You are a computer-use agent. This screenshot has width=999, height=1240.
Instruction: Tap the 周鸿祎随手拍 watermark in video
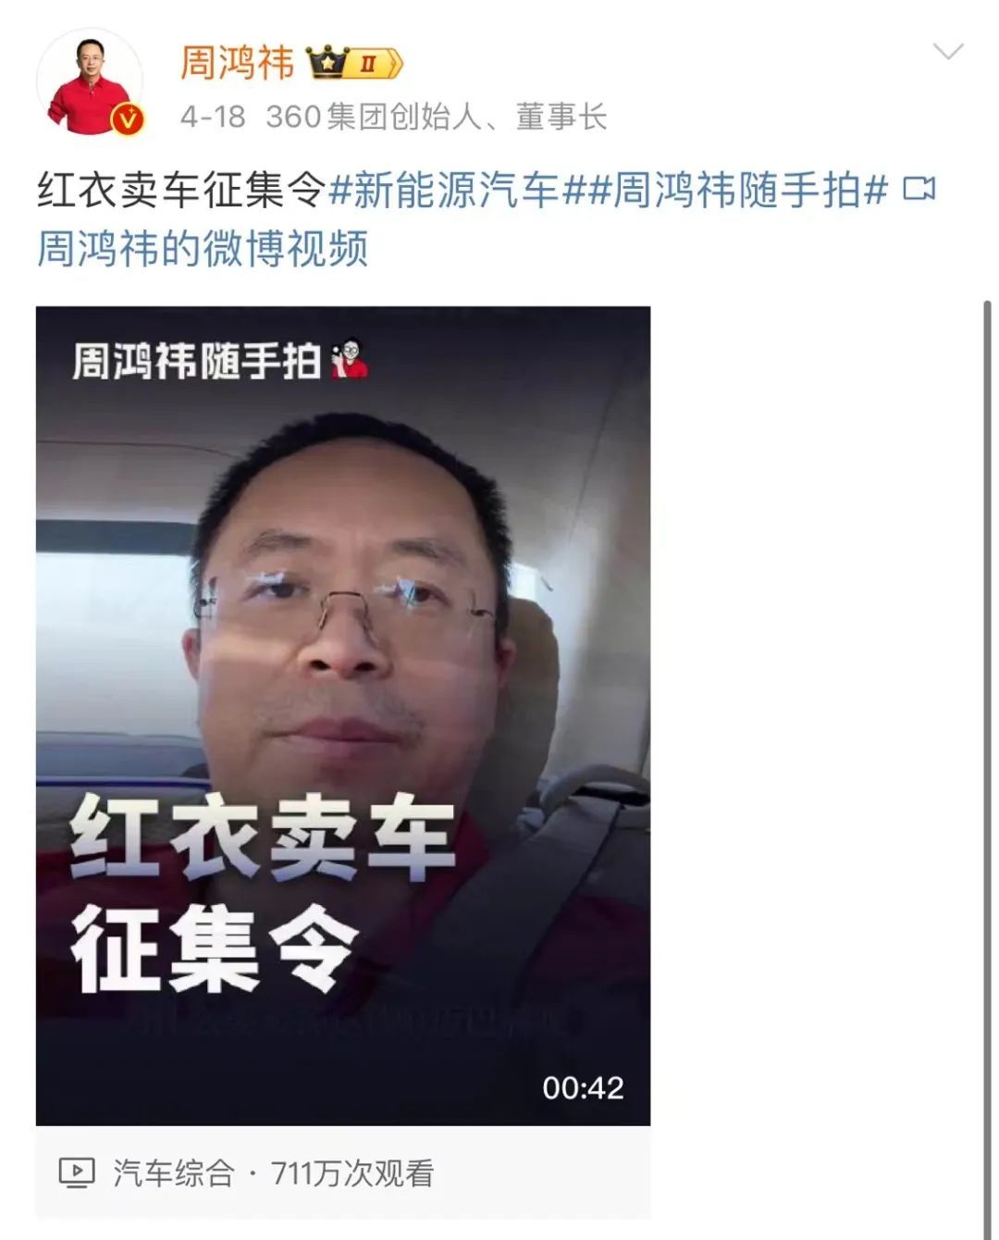pos(196,361)
